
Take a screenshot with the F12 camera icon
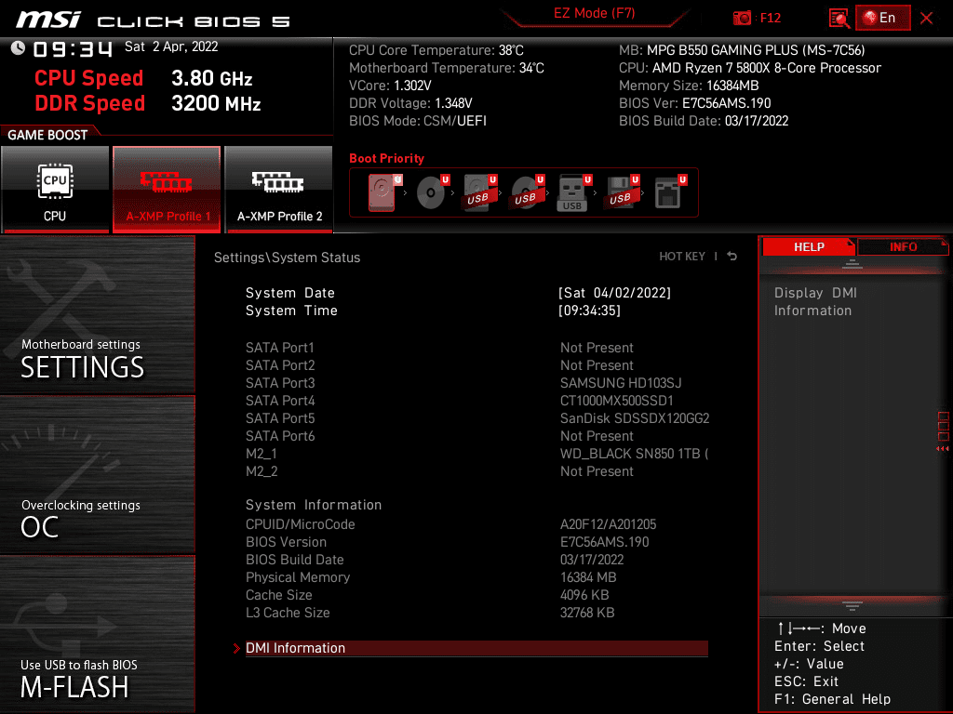[x=742, y=18]
